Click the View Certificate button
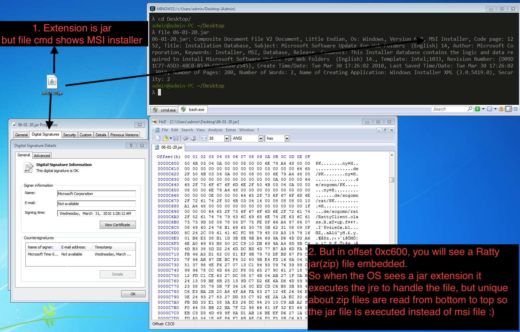 (117, 225)
